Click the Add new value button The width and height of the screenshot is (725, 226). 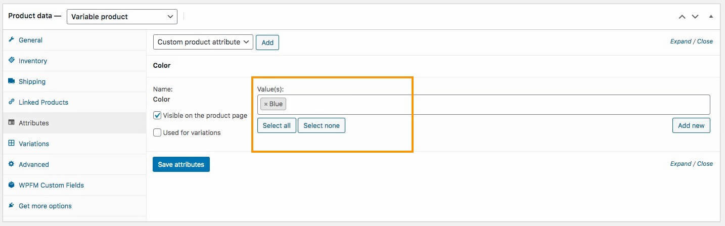coord(691,125)
